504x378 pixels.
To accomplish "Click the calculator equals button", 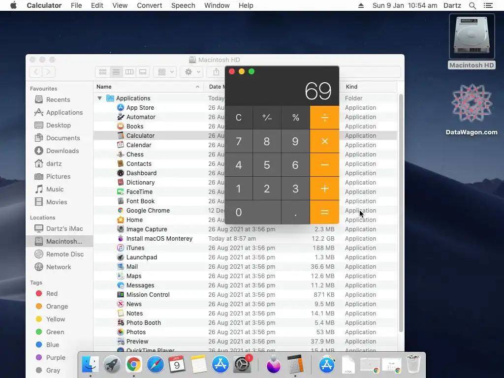I will 325,212.
